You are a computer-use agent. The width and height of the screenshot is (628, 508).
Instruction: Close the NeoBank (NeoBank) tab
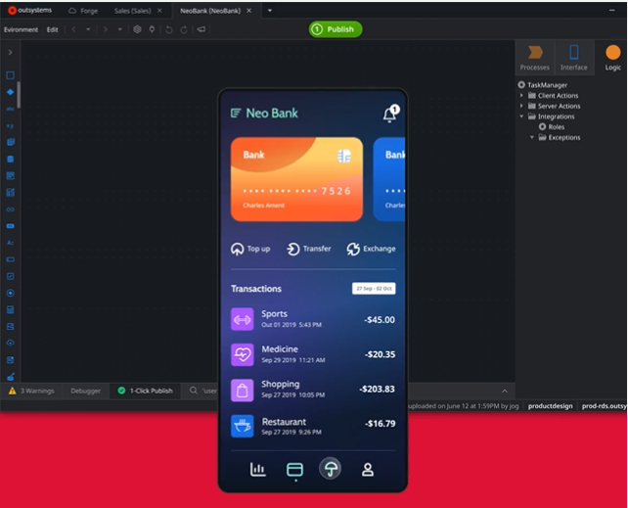coord(249,10)
